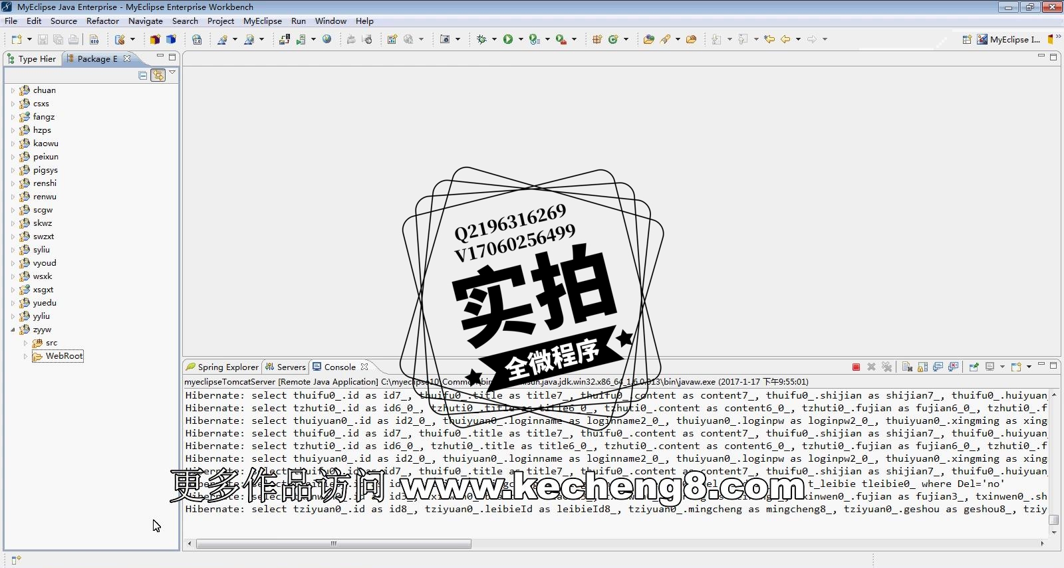Open the Refactor menu

coord(102,21)
